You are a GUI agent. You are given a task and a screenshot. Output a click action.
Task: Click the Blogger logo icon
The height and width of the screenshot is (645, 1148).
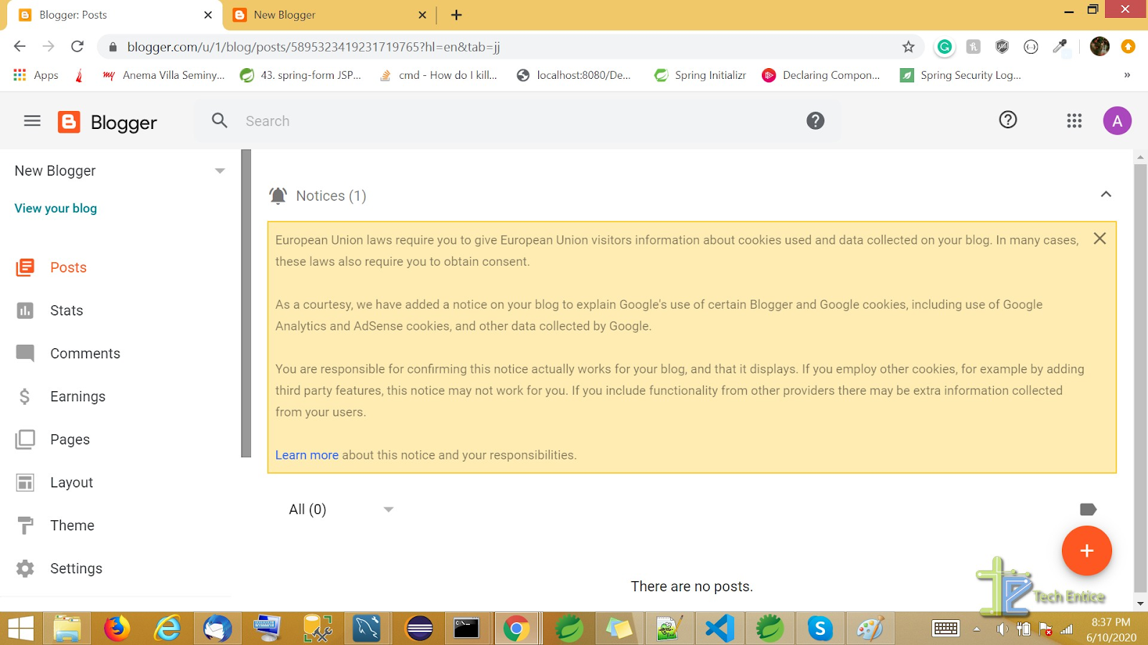point(69,122)
